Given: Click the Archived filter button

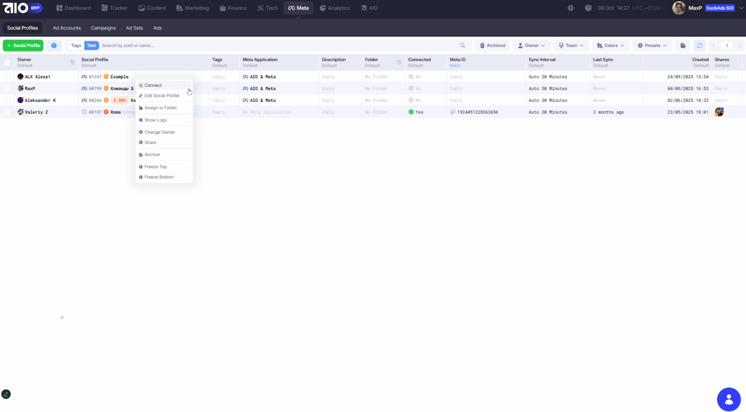Looking at the screenshot, I should [x=492, y=46].
